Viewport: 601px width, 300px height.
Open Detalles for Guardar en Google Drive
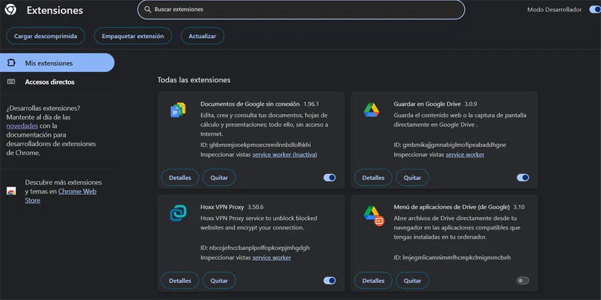(373, 177)
